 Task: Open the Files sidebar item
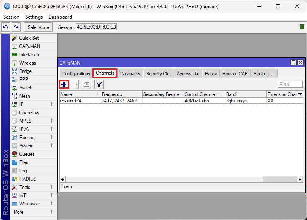[34, 162]
